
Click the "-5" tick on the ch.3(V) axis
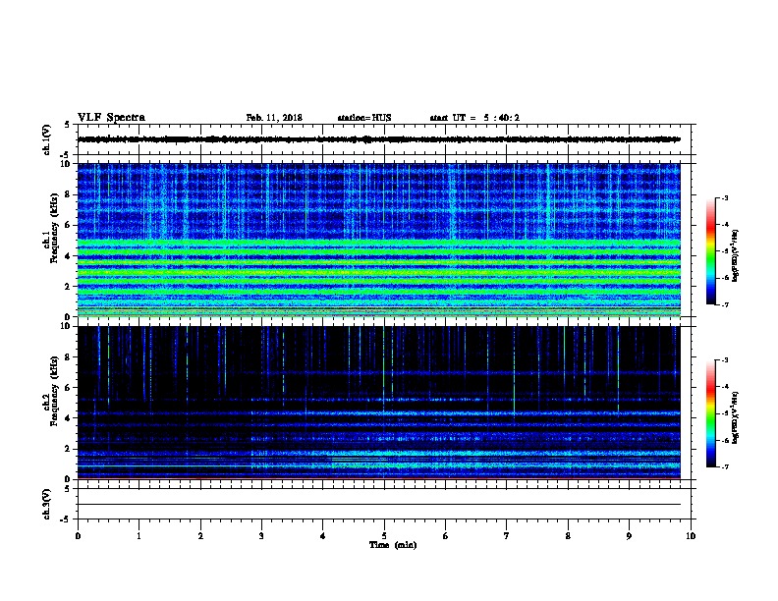click(x=66, y=519)
